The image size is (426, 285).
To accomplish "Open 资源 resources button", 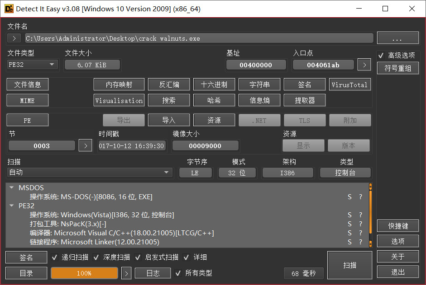I will [214, 120].
